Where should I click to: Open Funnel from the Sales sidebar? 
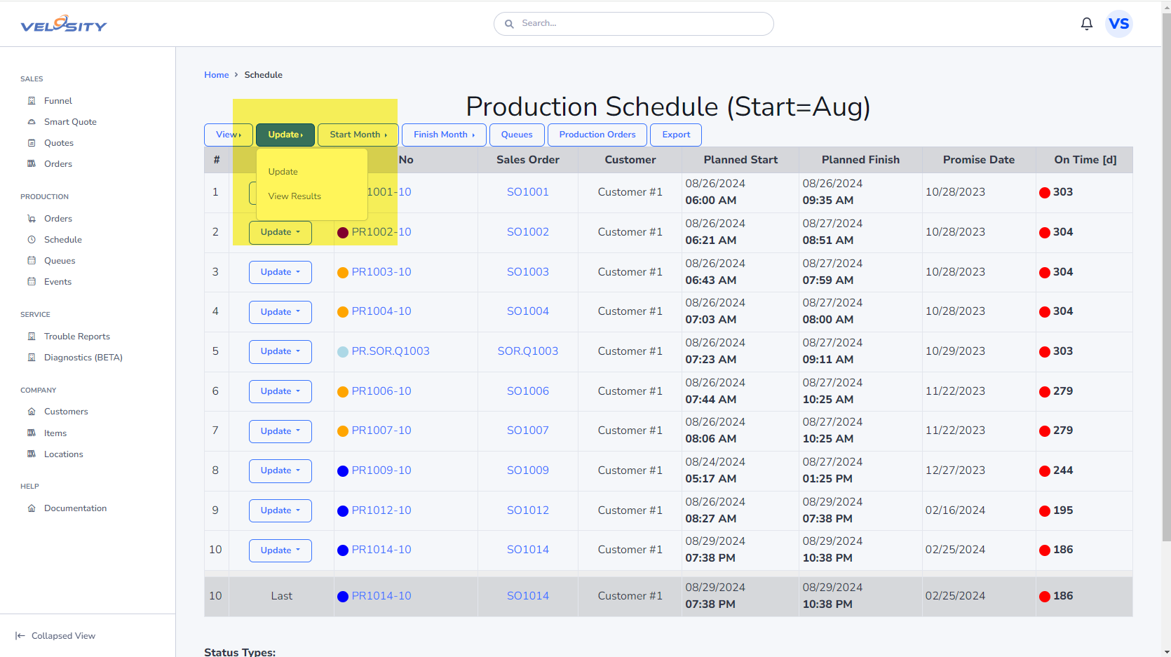(x=57, y=101)
